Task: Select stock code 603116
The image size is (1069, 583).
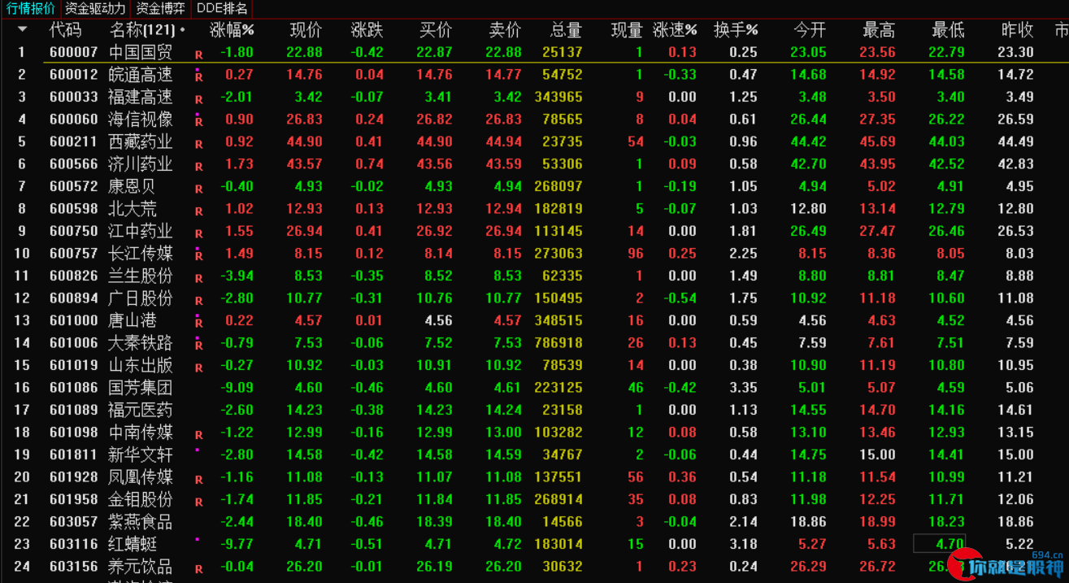Action: point(73,544)
